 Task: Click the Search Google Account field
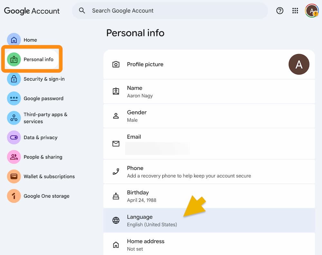pos(170,11)
